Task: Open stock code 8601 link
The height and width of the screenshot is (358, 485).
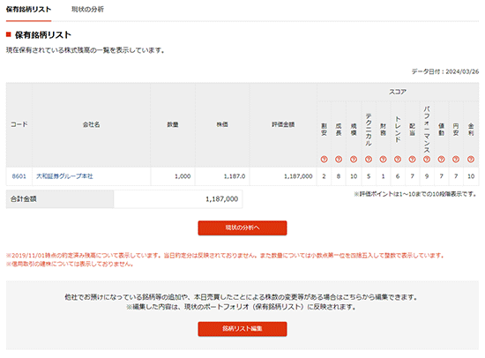Action: tap(19, 176)
